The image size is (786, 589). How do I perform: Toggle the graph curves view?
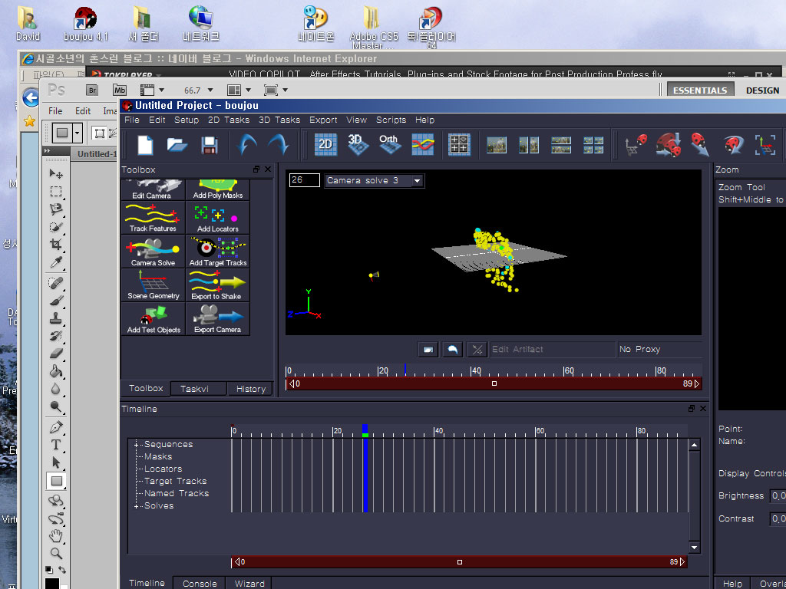tap(422, 145)
